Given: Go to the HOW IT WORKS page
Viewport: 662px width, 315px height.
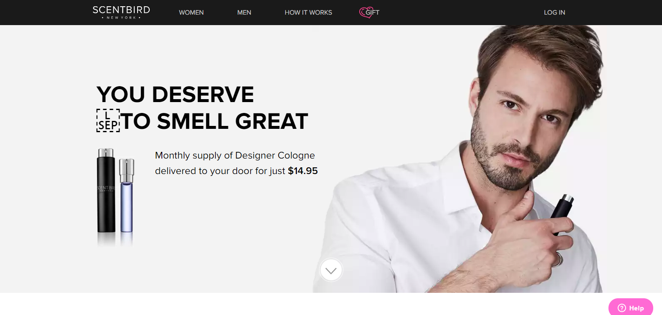Looking at the screenshot, I should [x=308, y=13].
